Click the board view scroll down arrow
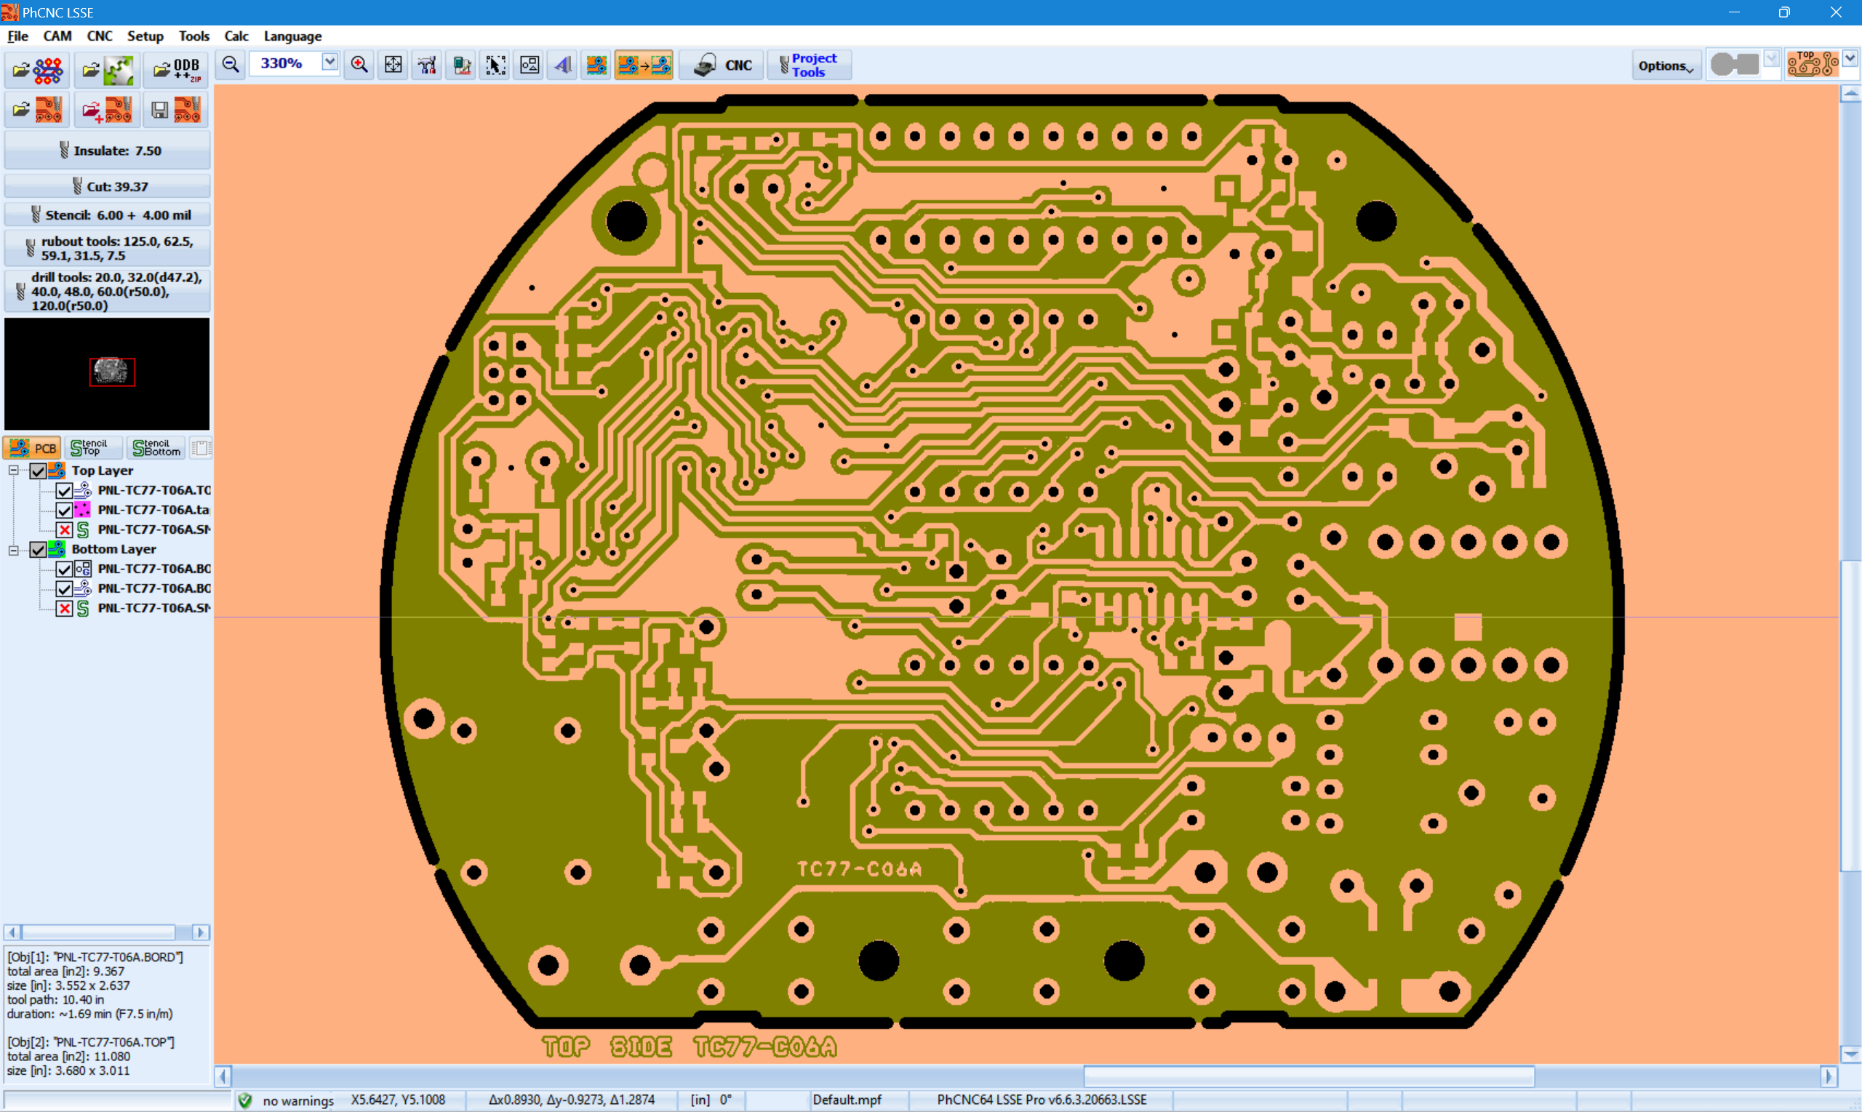Image resolution: width=1862 pixels, height=1112 pixels. [x=1851, y=1054]
